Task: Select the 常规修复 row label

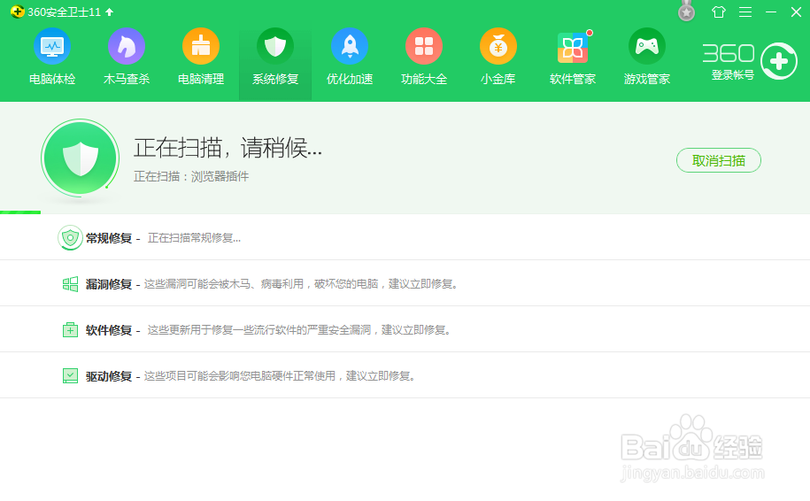Action: (109, 238)
